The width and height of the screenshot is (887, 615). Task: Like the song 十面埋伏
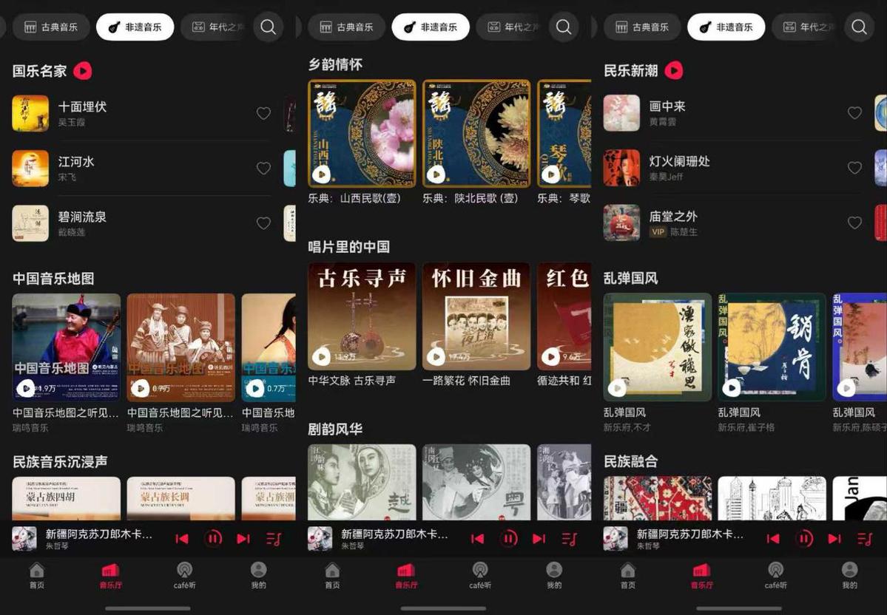point(263,113)
